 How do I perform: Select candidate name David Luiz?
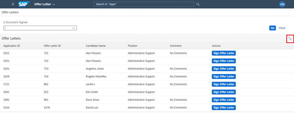92,108
